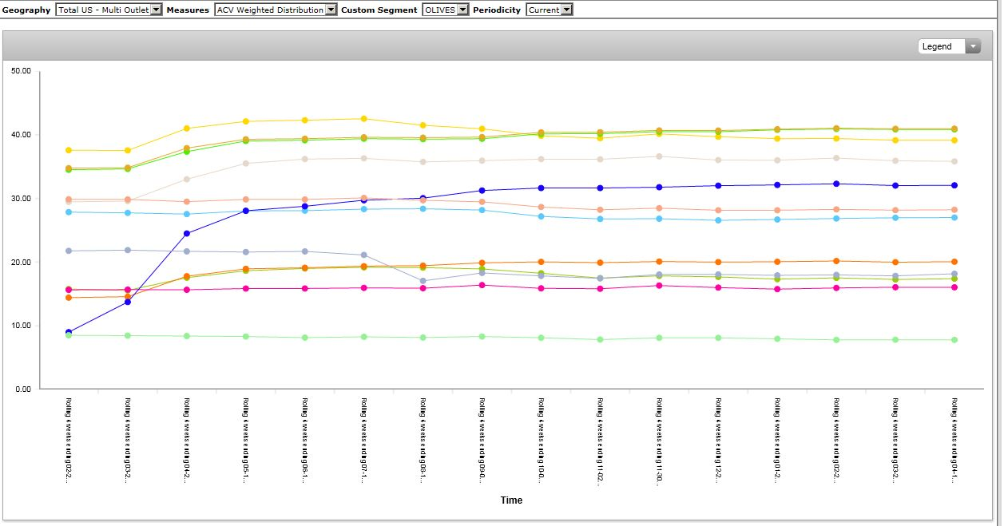Image resolution: width=1008 pixels, height=526 pixels.
Task: Select orange line point at final time period
Action: [x=954, y=262]
